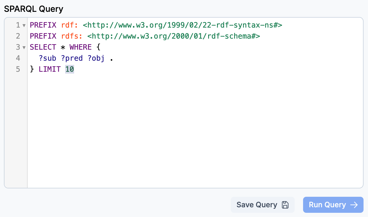Click the right arrow icon in Run Query
The image size is (368, 217).
(x=354, y=205)
